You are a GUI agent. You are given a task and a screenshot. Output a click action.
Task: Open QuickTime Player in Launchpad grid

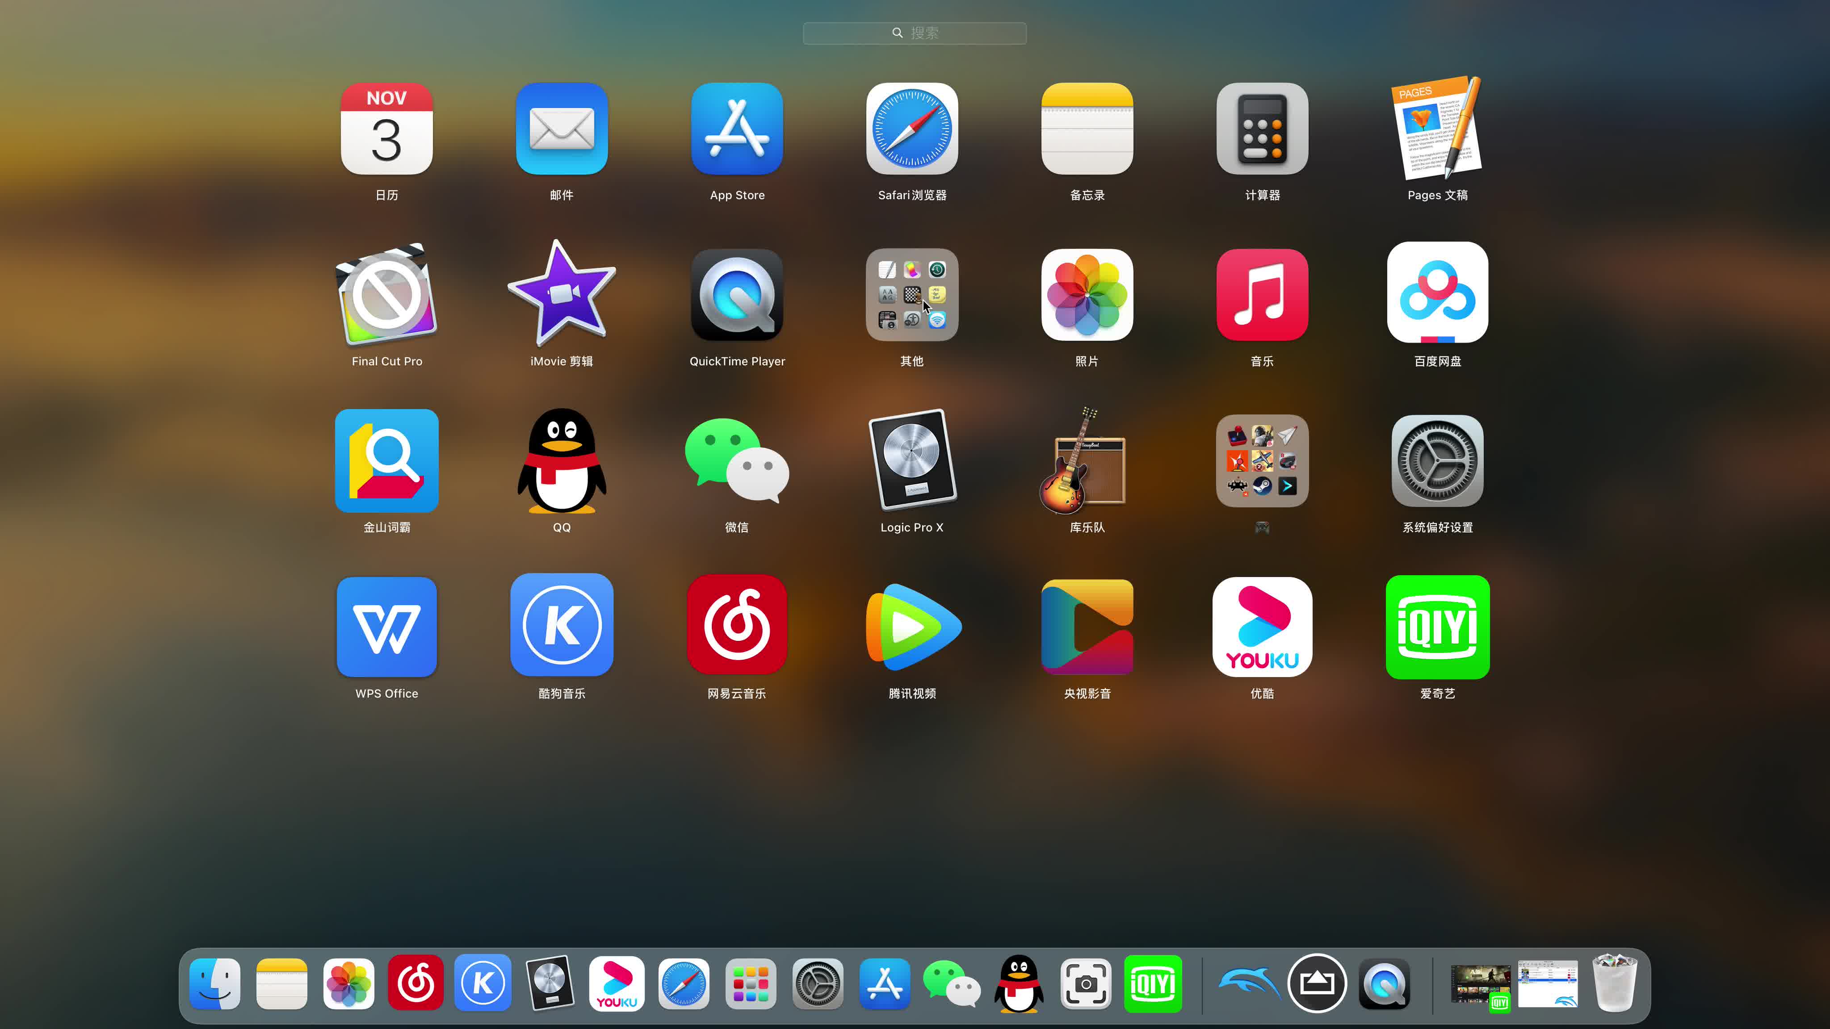737,295
